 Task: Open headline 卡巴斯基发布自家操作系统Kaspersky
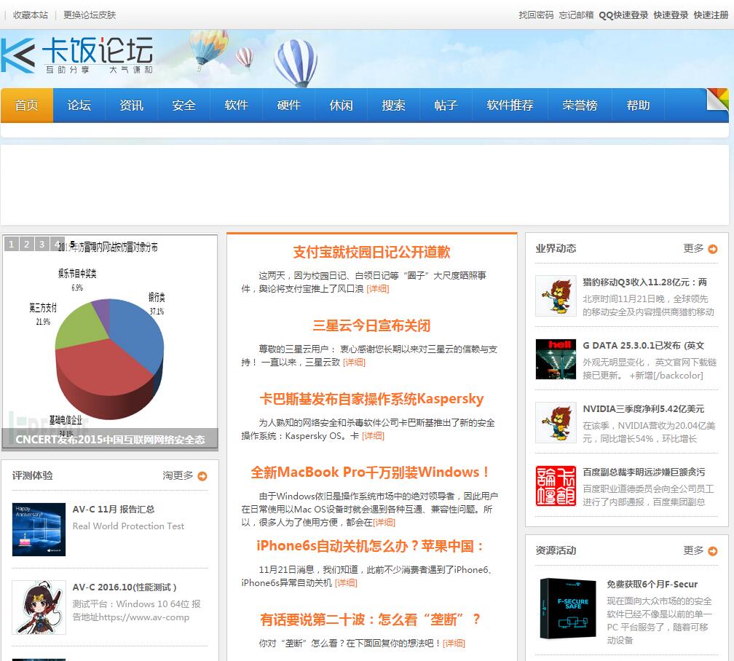pyautogui.click(x=371, y=400)
